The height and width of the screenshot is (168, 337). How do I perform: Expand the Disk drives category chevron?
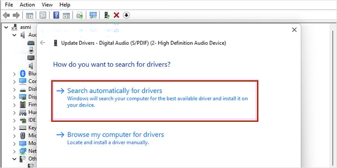pyautogui.click(x=14, y=90)
